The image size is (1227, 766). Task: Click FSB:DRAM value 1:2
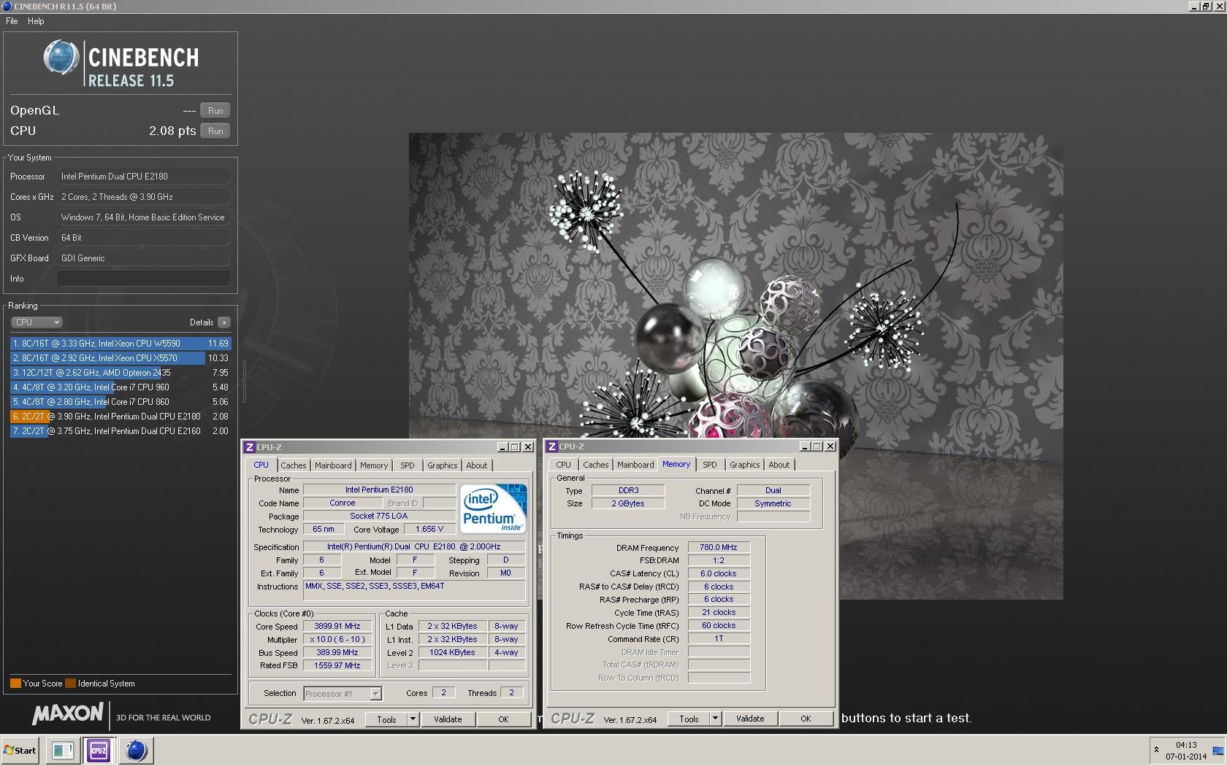[719, 560]
